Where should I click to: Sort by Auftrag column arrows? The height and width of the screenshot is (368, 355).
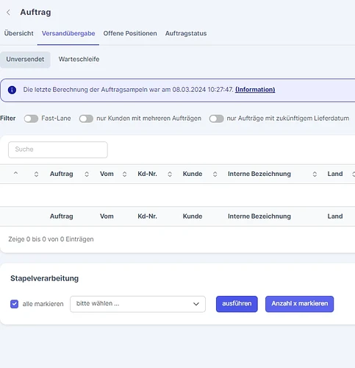pyautogui.click(x=87, y=174)
